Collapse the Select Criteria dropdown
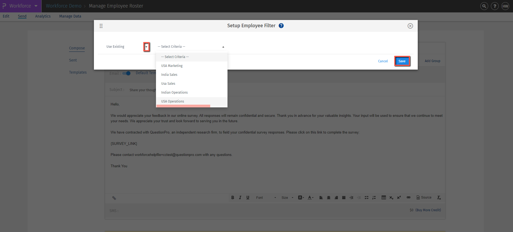The image size is (513, 232). (223, 47)
